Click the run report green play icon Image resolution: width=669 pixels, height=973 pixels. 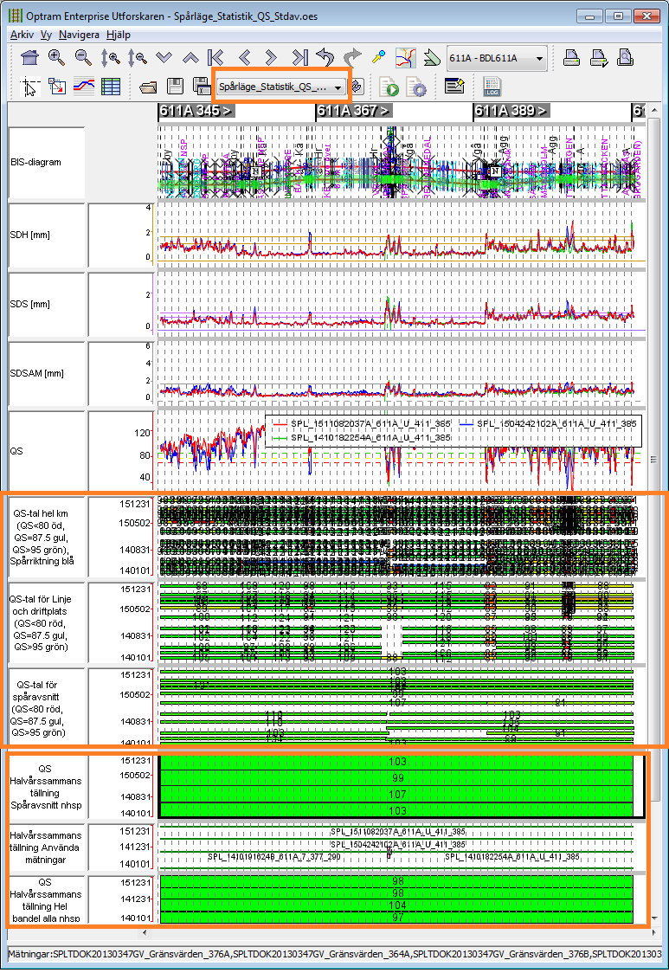pos(389,87)
